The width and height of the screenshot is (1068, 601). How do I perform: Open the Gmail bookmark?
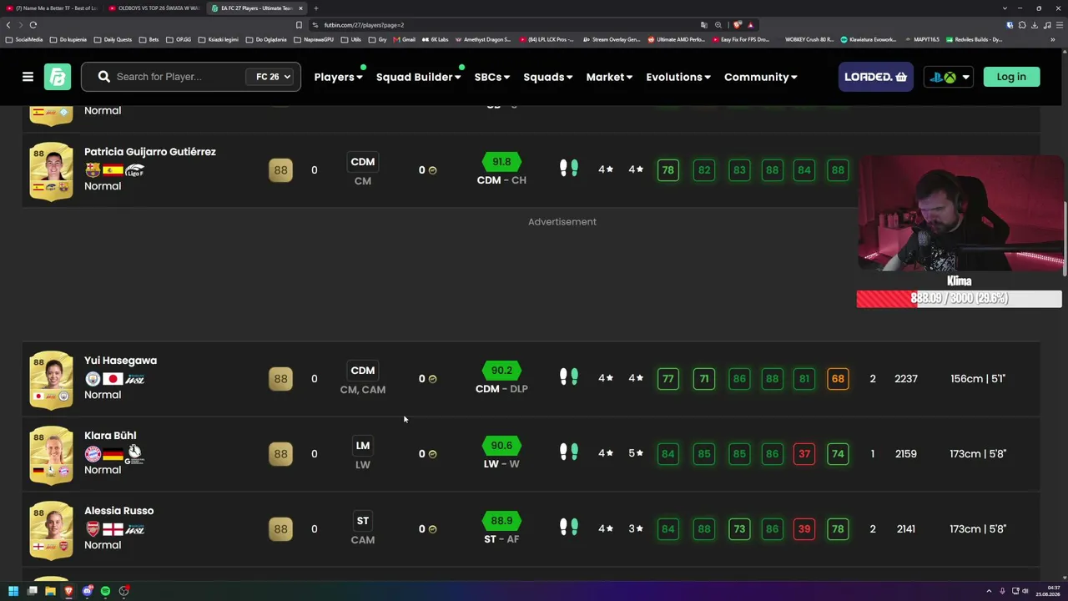(404, 39)
